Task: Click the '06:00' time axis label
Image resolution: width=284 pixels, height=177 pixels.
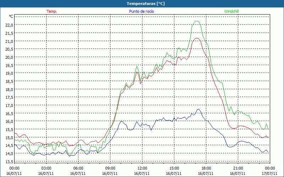Action: coord(78,169)
